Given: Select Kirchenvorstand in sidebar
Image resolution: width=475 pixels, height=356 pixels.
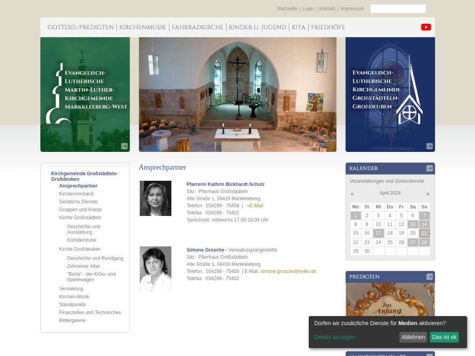Looking at the screenshot, I should [x=76, y=194].
